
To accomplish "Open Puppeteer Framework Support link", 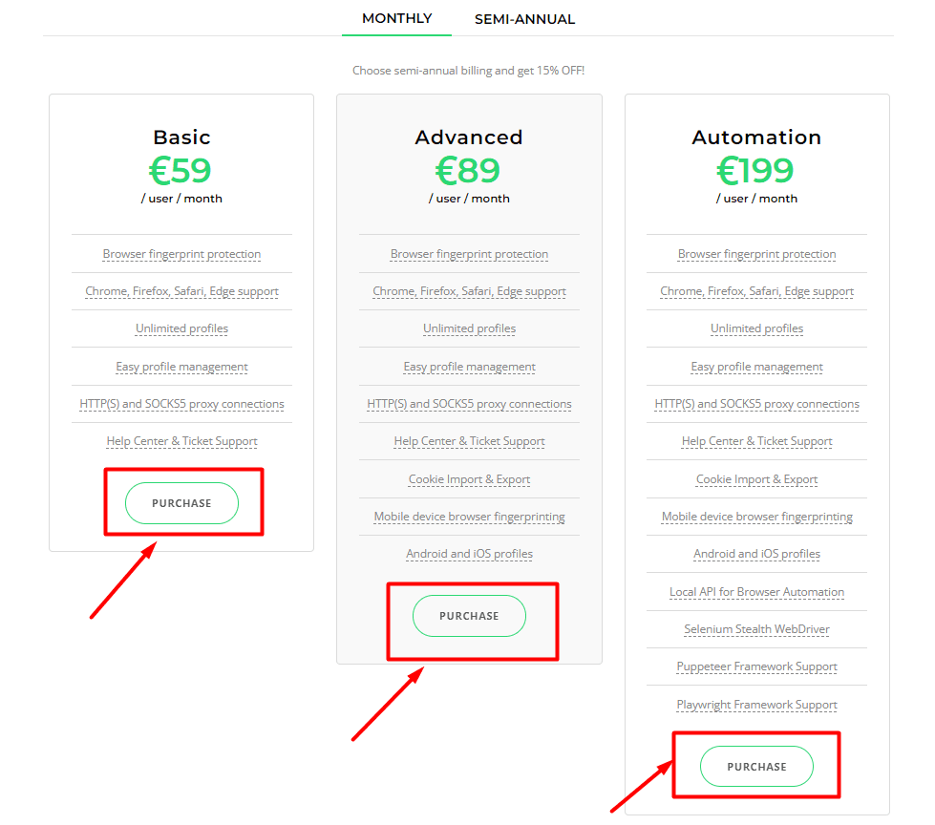I will coord(756,666).
